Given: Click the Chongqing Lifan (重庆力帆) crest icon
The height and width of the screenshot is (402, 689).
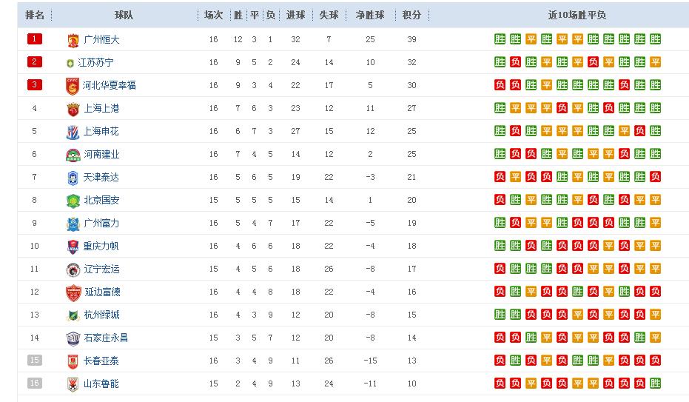Looking at the screenshot, I should [73, 247].
